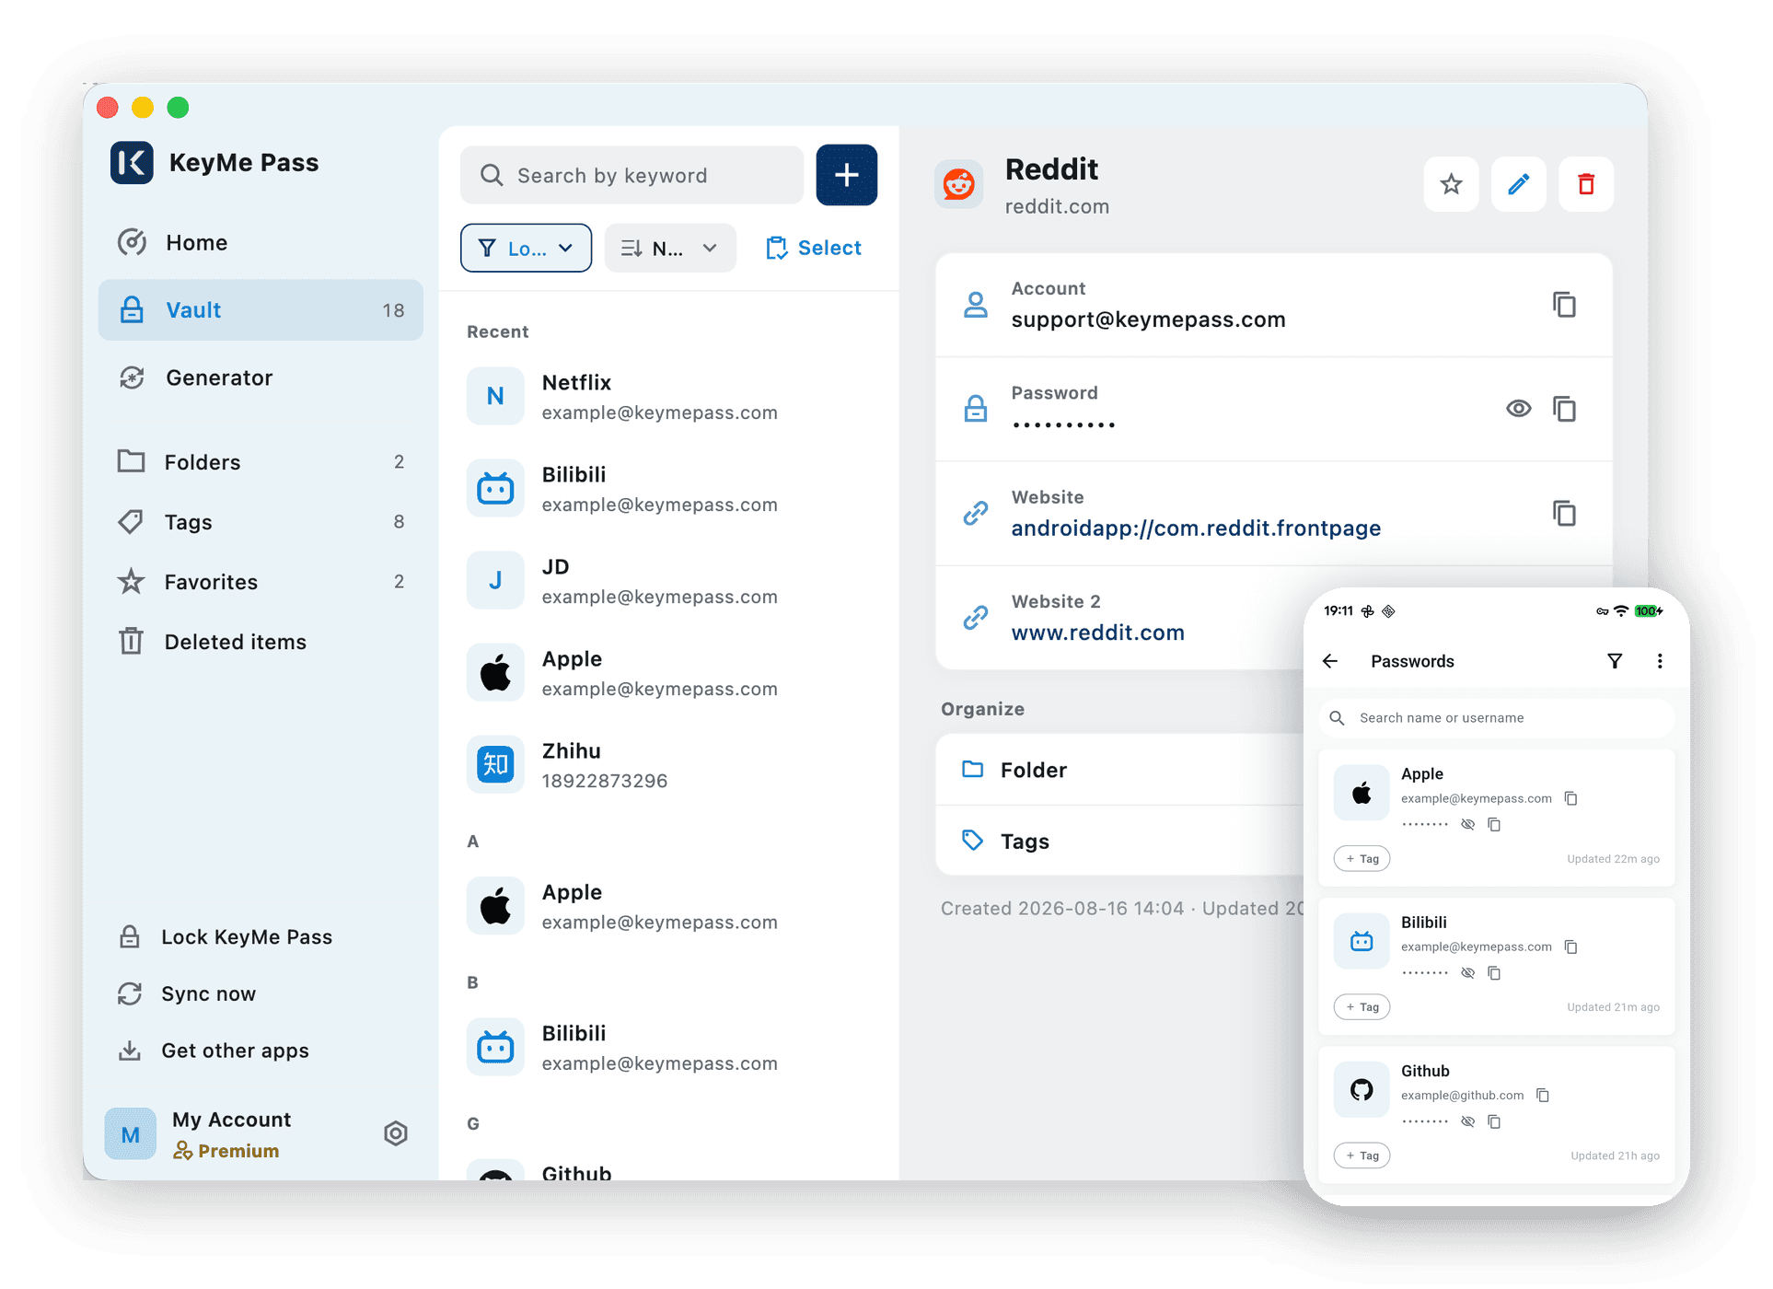Click the Account person icon in details
This screenshot has width=1773, height=1289.
click(x=975, y=305)
